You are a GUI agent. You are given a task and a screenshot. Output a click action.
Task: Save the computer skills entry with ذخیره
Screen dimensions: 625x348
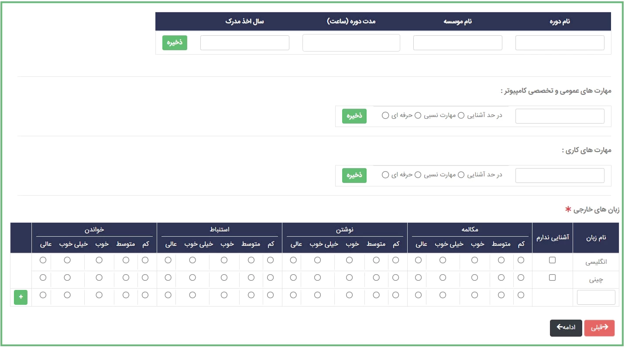[354, 116]
